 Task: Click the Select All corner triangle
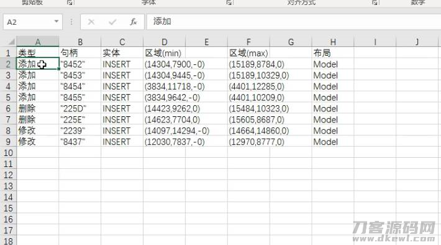click(x=11, y=42)
